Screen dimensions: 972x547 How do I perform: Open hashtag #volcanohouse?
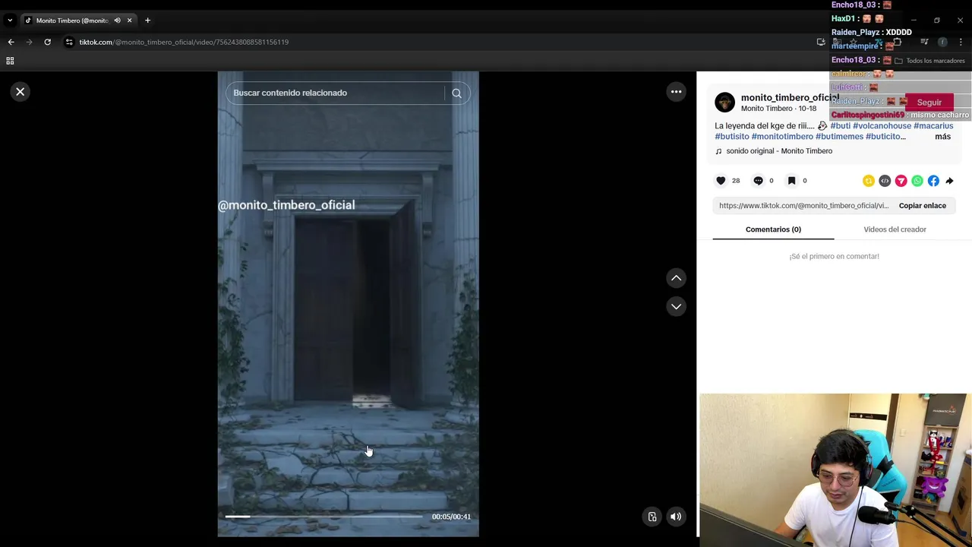(x=882, y=126)
